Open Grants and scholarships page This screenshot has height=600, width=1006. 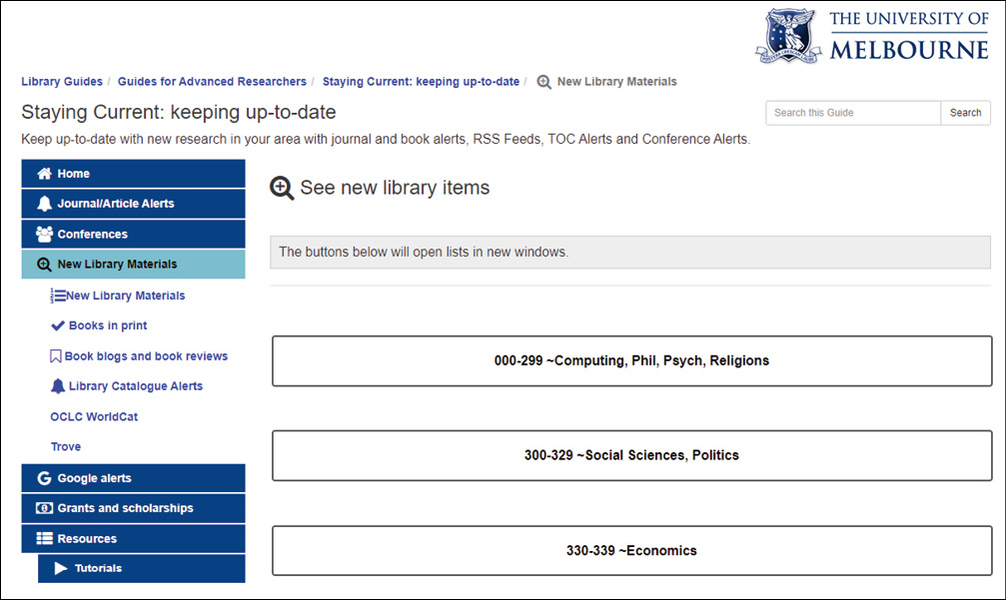pyautogui.click(x=134, y=508)
